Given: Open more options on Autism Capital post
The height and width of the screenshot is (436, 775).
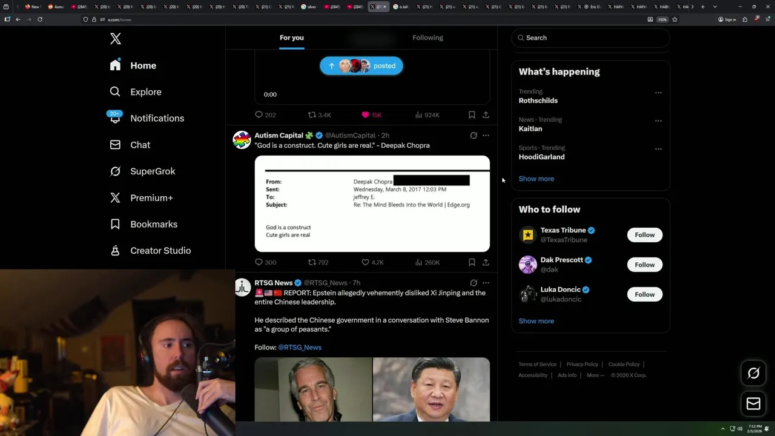Looking at the screenshot, I should [x=486, y=136].
